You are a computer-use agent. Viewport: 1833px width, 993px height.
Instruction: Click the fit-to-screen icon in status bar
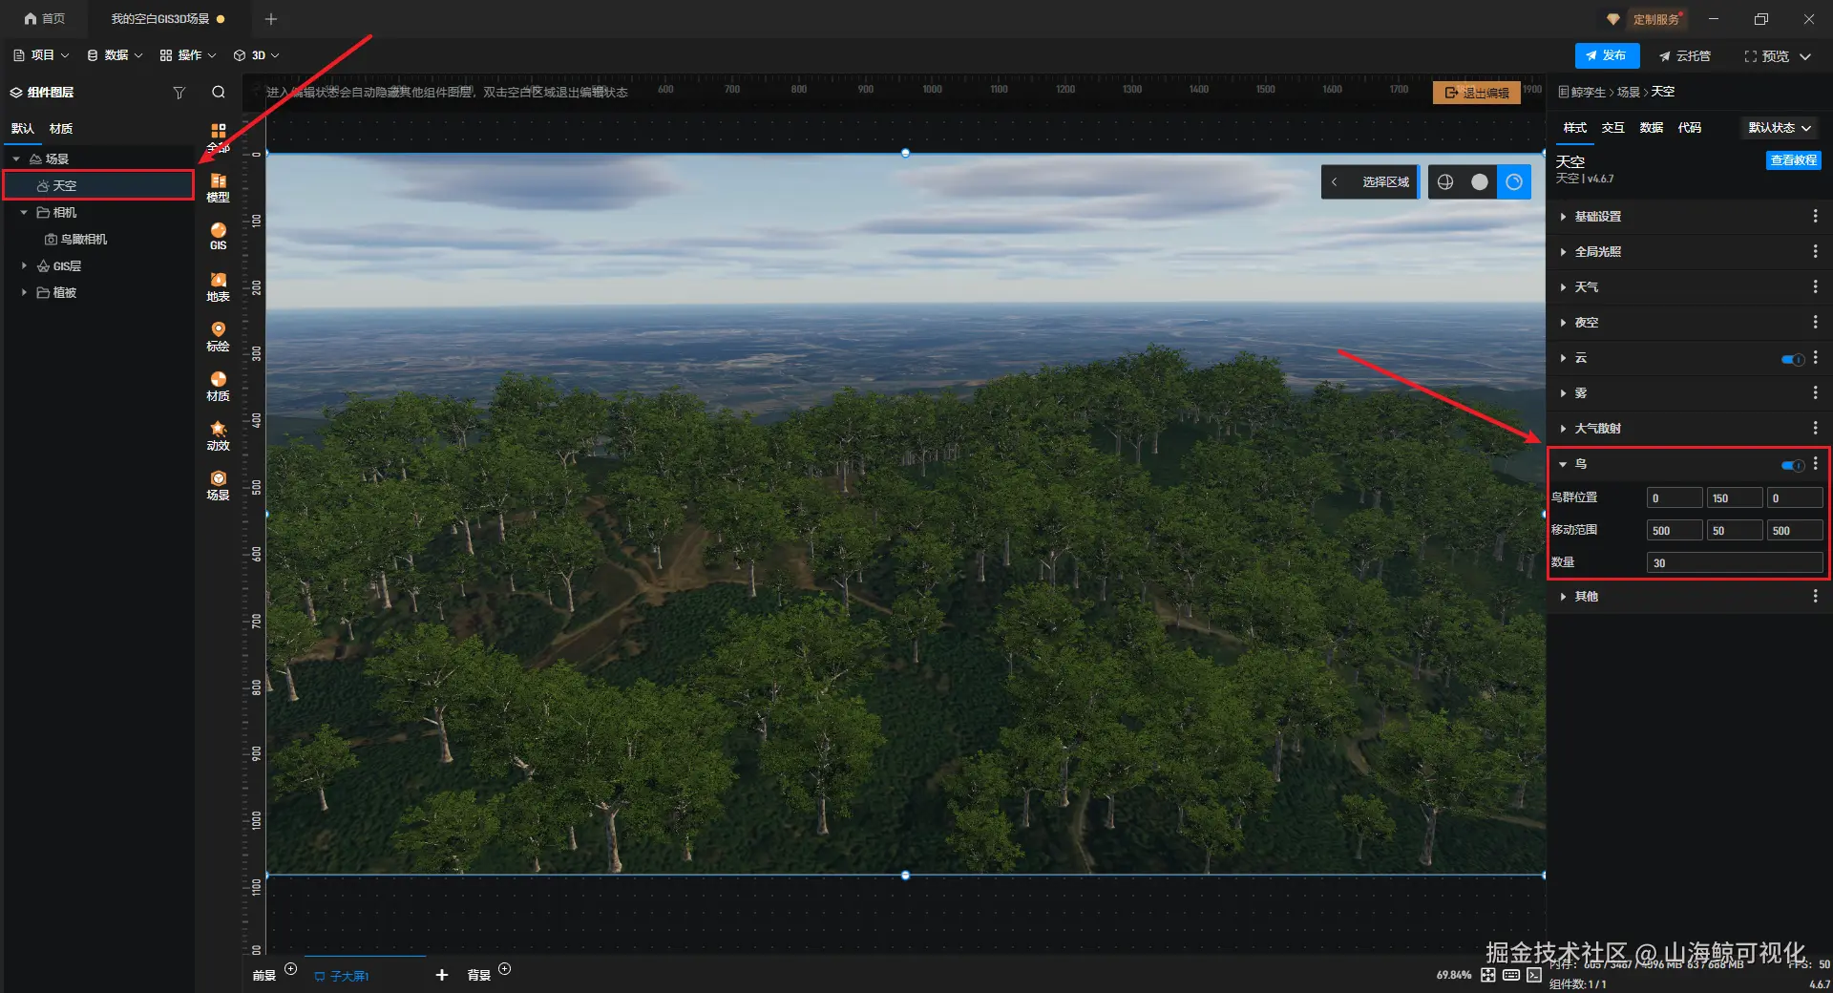[x=1488, y=975]
